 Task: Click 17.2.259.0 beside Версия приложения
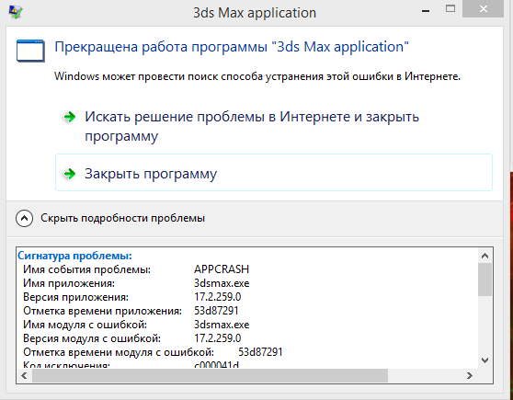tap(218, 297)
